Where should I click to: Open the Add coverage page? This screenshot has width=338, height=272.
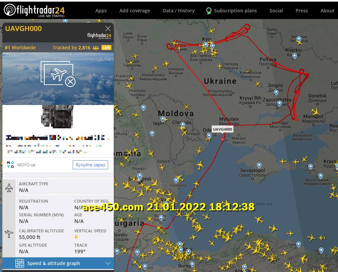135,11
